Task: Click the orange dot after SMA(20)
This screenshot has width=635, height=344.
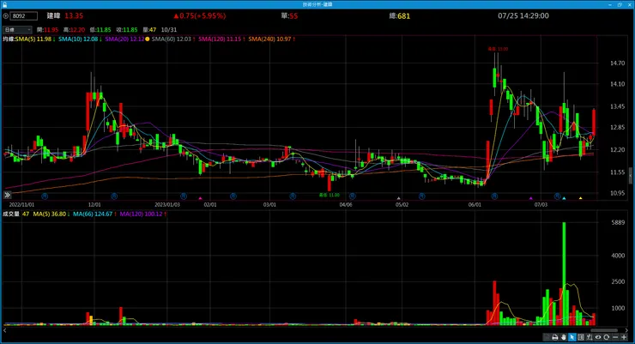Action: click(148, 39)
